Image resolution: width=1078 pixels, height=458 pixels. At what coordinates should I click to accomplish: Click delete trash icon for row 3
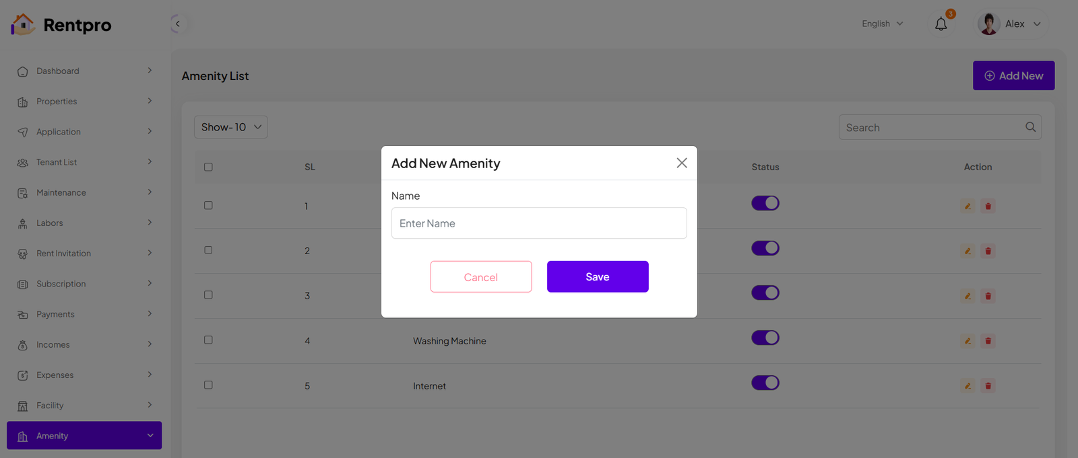pyautogui.click(x=988, y=296)
